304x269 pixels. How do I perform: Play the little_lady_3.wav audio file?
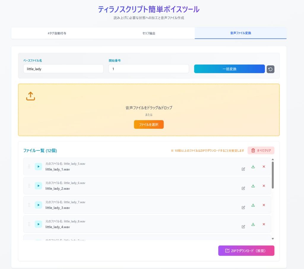38,205
